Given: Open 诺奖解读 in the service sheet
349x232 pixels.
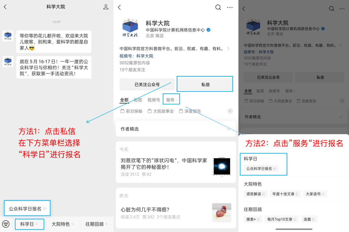Looking at the screenshot, I should pos(256,194).
